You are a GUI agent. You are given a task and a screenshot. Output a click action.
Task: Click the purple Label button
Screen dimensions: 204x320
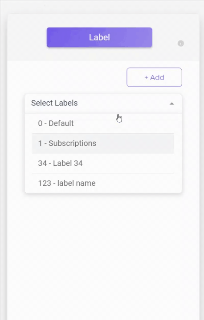pos(99,37)
